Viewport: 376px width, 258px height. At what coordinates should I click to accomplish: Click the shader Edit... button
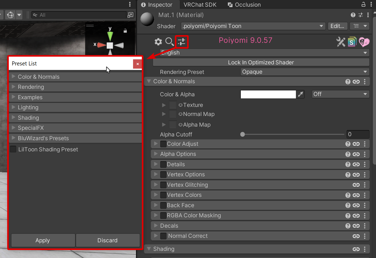point(337,26)
